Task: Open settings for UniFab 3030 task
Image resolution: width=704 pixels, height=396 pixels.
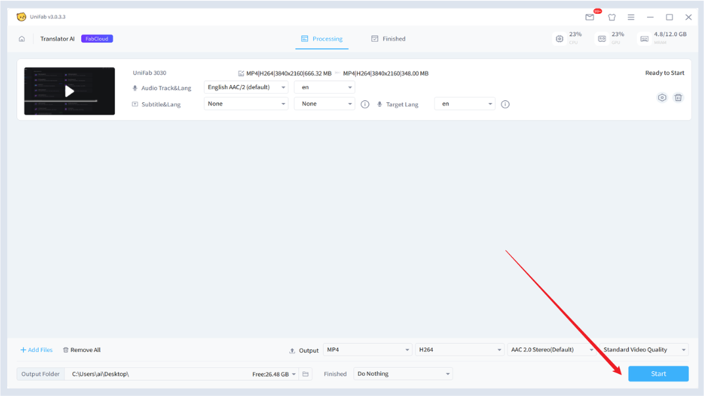Action: click(662, 98)
